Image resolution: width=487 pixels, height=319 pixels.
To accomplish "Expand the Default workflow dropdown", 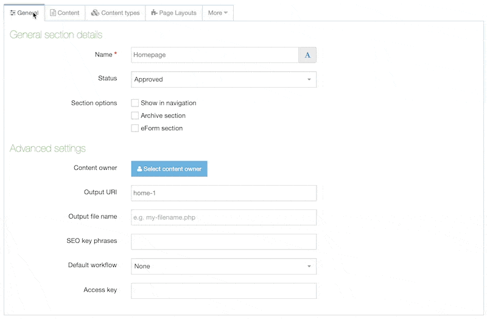I will pyautogui.click(x=223, y=266).
